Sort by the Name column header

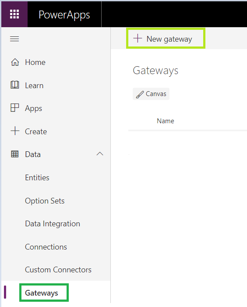[166, 121]
